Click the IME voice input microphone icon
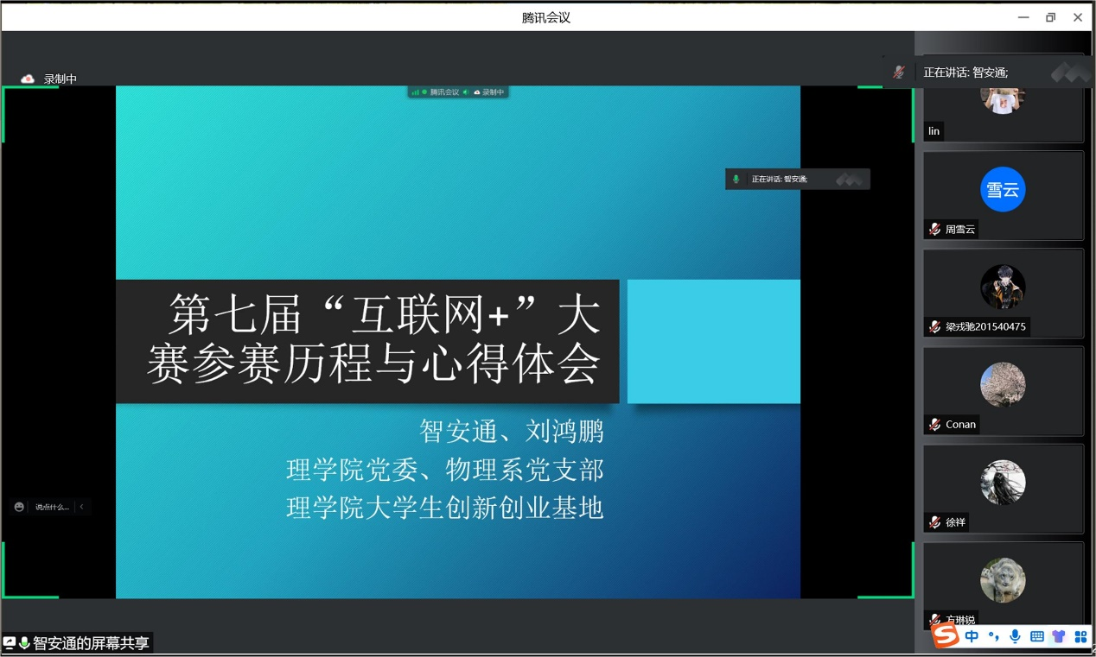Screen dimensions: 1096x657 (x=1015, y=636)
